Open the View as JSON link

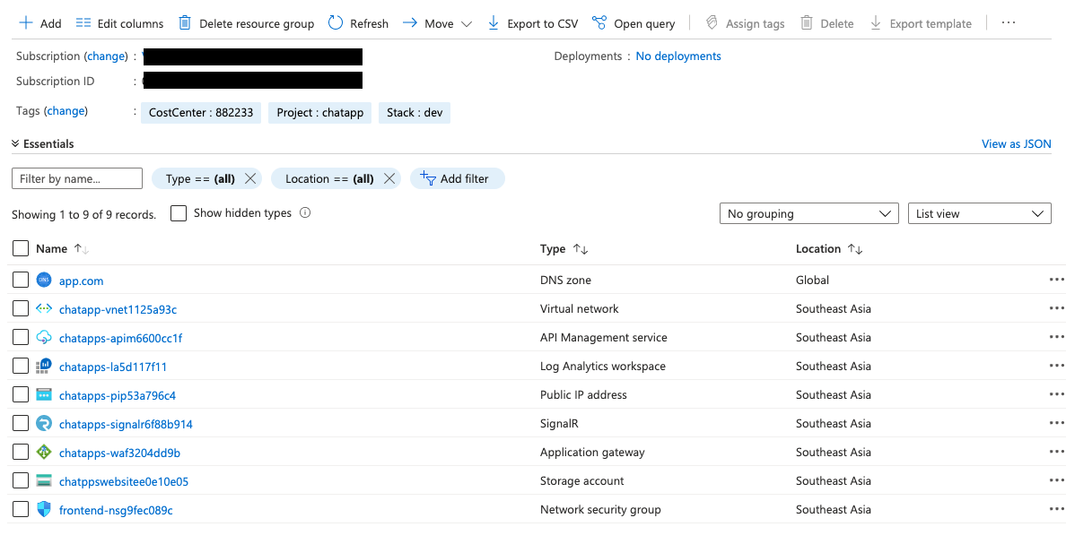point(1017,144)
